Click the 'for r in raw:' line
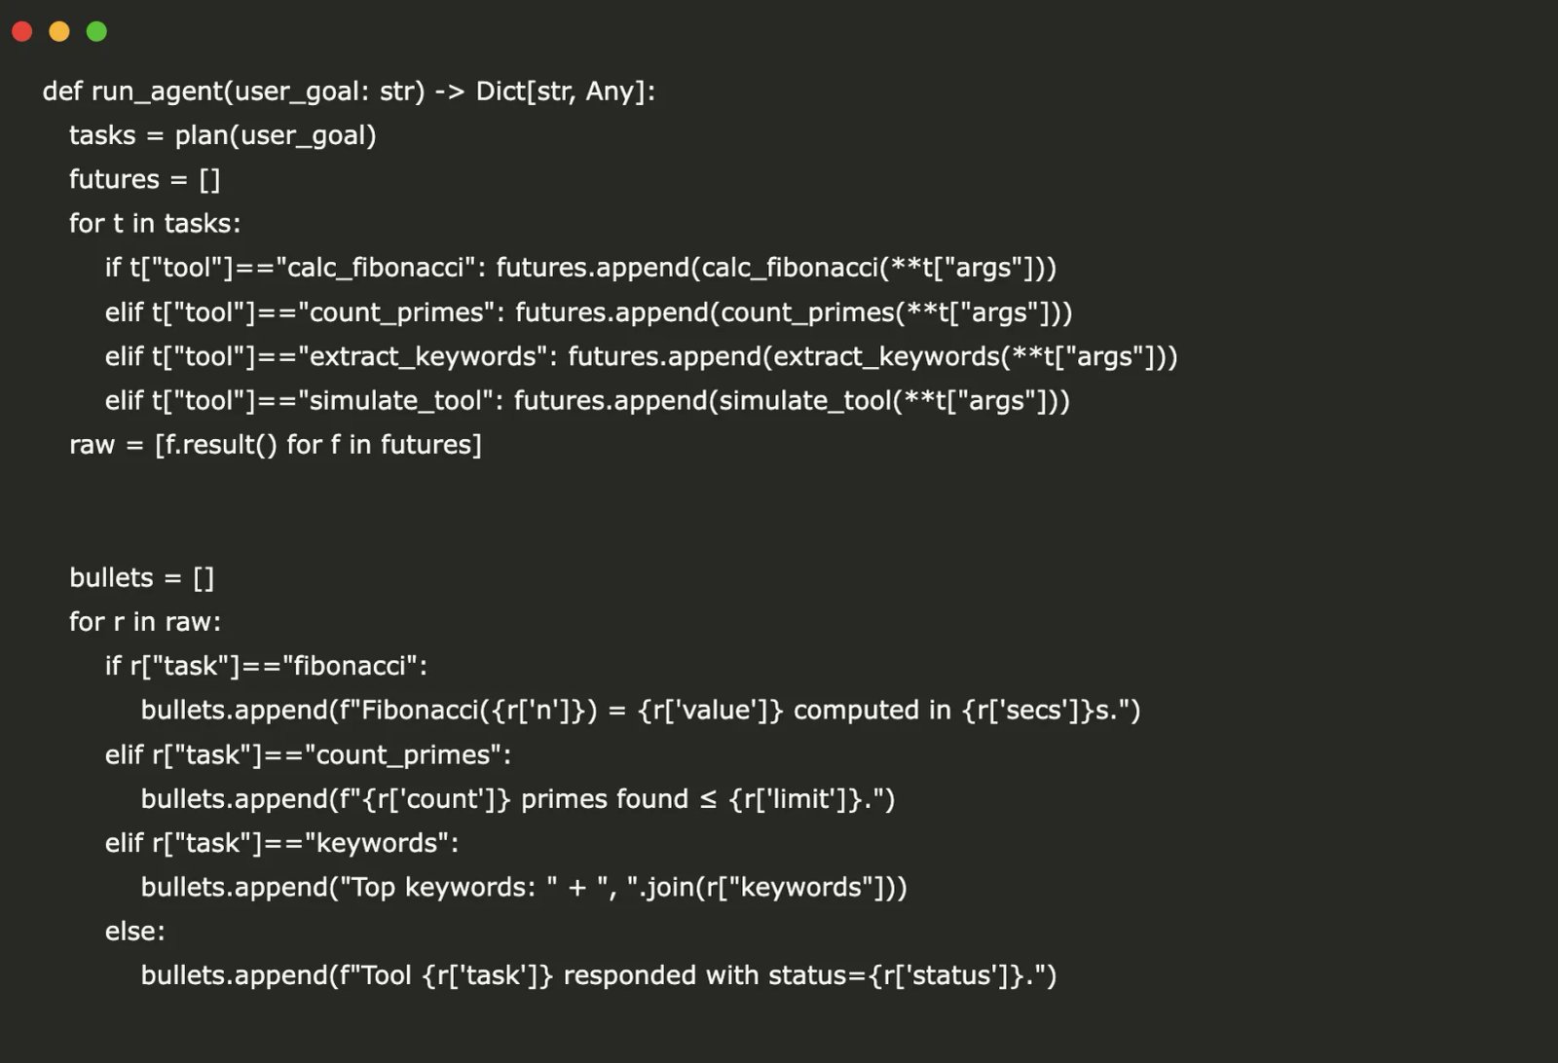The width and height of the screenshot is (1558, 1063). pos(145,622)
